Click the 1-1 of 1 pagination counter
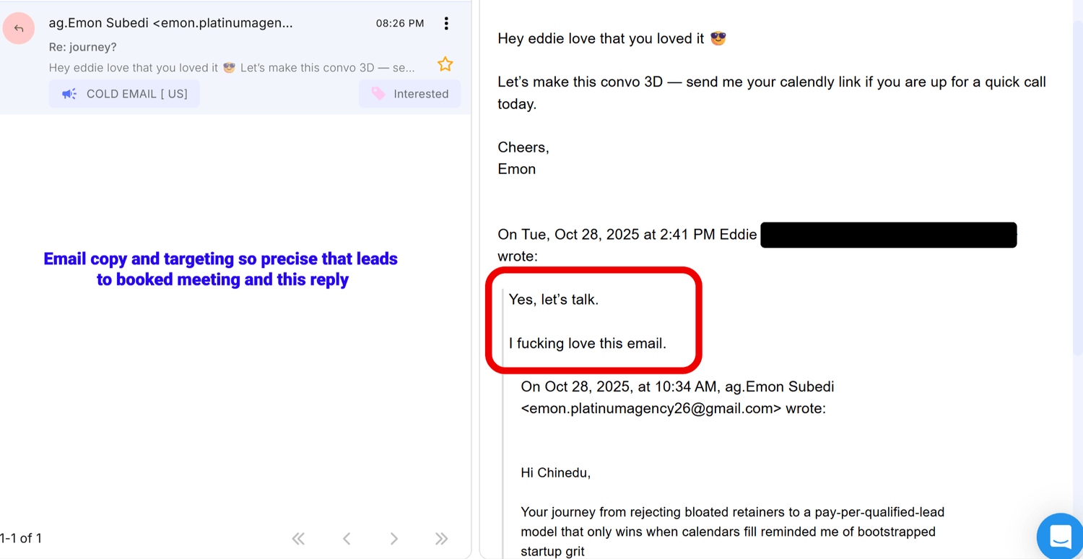The image size is (1083, 559). pos(21,538)
